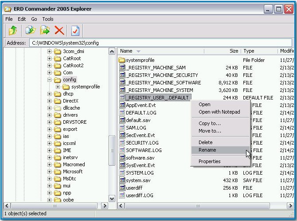Click the Up one level folder icon
297x221 pixels.
point(13,30)
